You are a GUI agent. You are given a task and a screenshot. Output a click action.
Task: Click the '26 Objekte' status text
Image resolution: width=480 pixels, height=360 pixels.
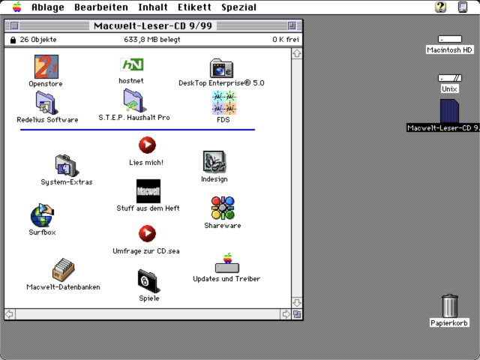38,40
